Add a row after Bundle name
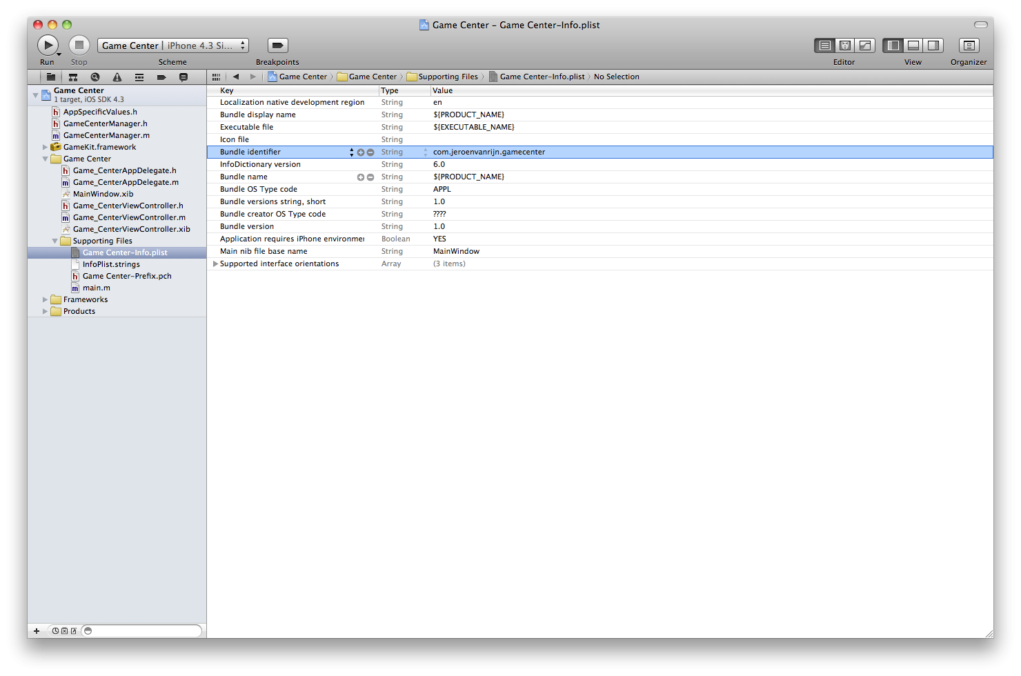Viewport: 1021px width, 676px height. [360, 177]
